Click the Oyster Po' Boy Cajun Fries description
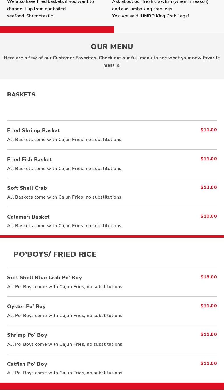 click(x=65, y=316)
